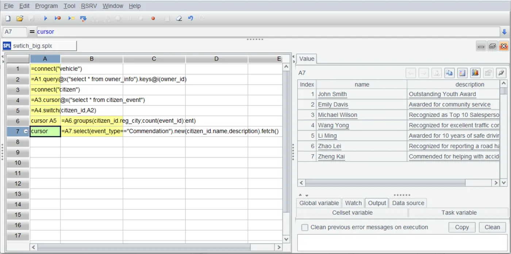This screenshot has width=511, height=254.
Task: Collapse the code block at row 7
Action: 26,131
